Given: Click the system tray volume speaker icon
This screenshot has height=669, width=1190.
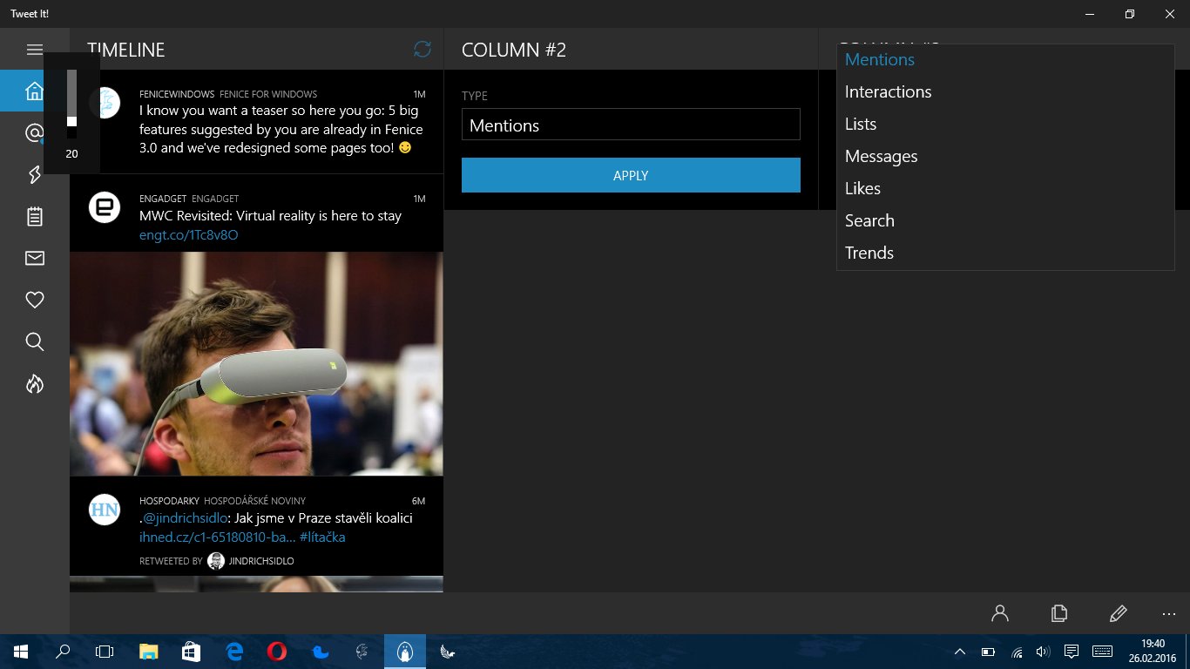Looking at the screenshot, I should pyautogui.click(x=1044, y=652).
